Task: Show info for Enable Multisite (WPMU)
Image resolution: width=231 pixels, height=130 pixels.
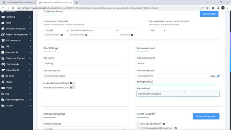Action: 71,83
